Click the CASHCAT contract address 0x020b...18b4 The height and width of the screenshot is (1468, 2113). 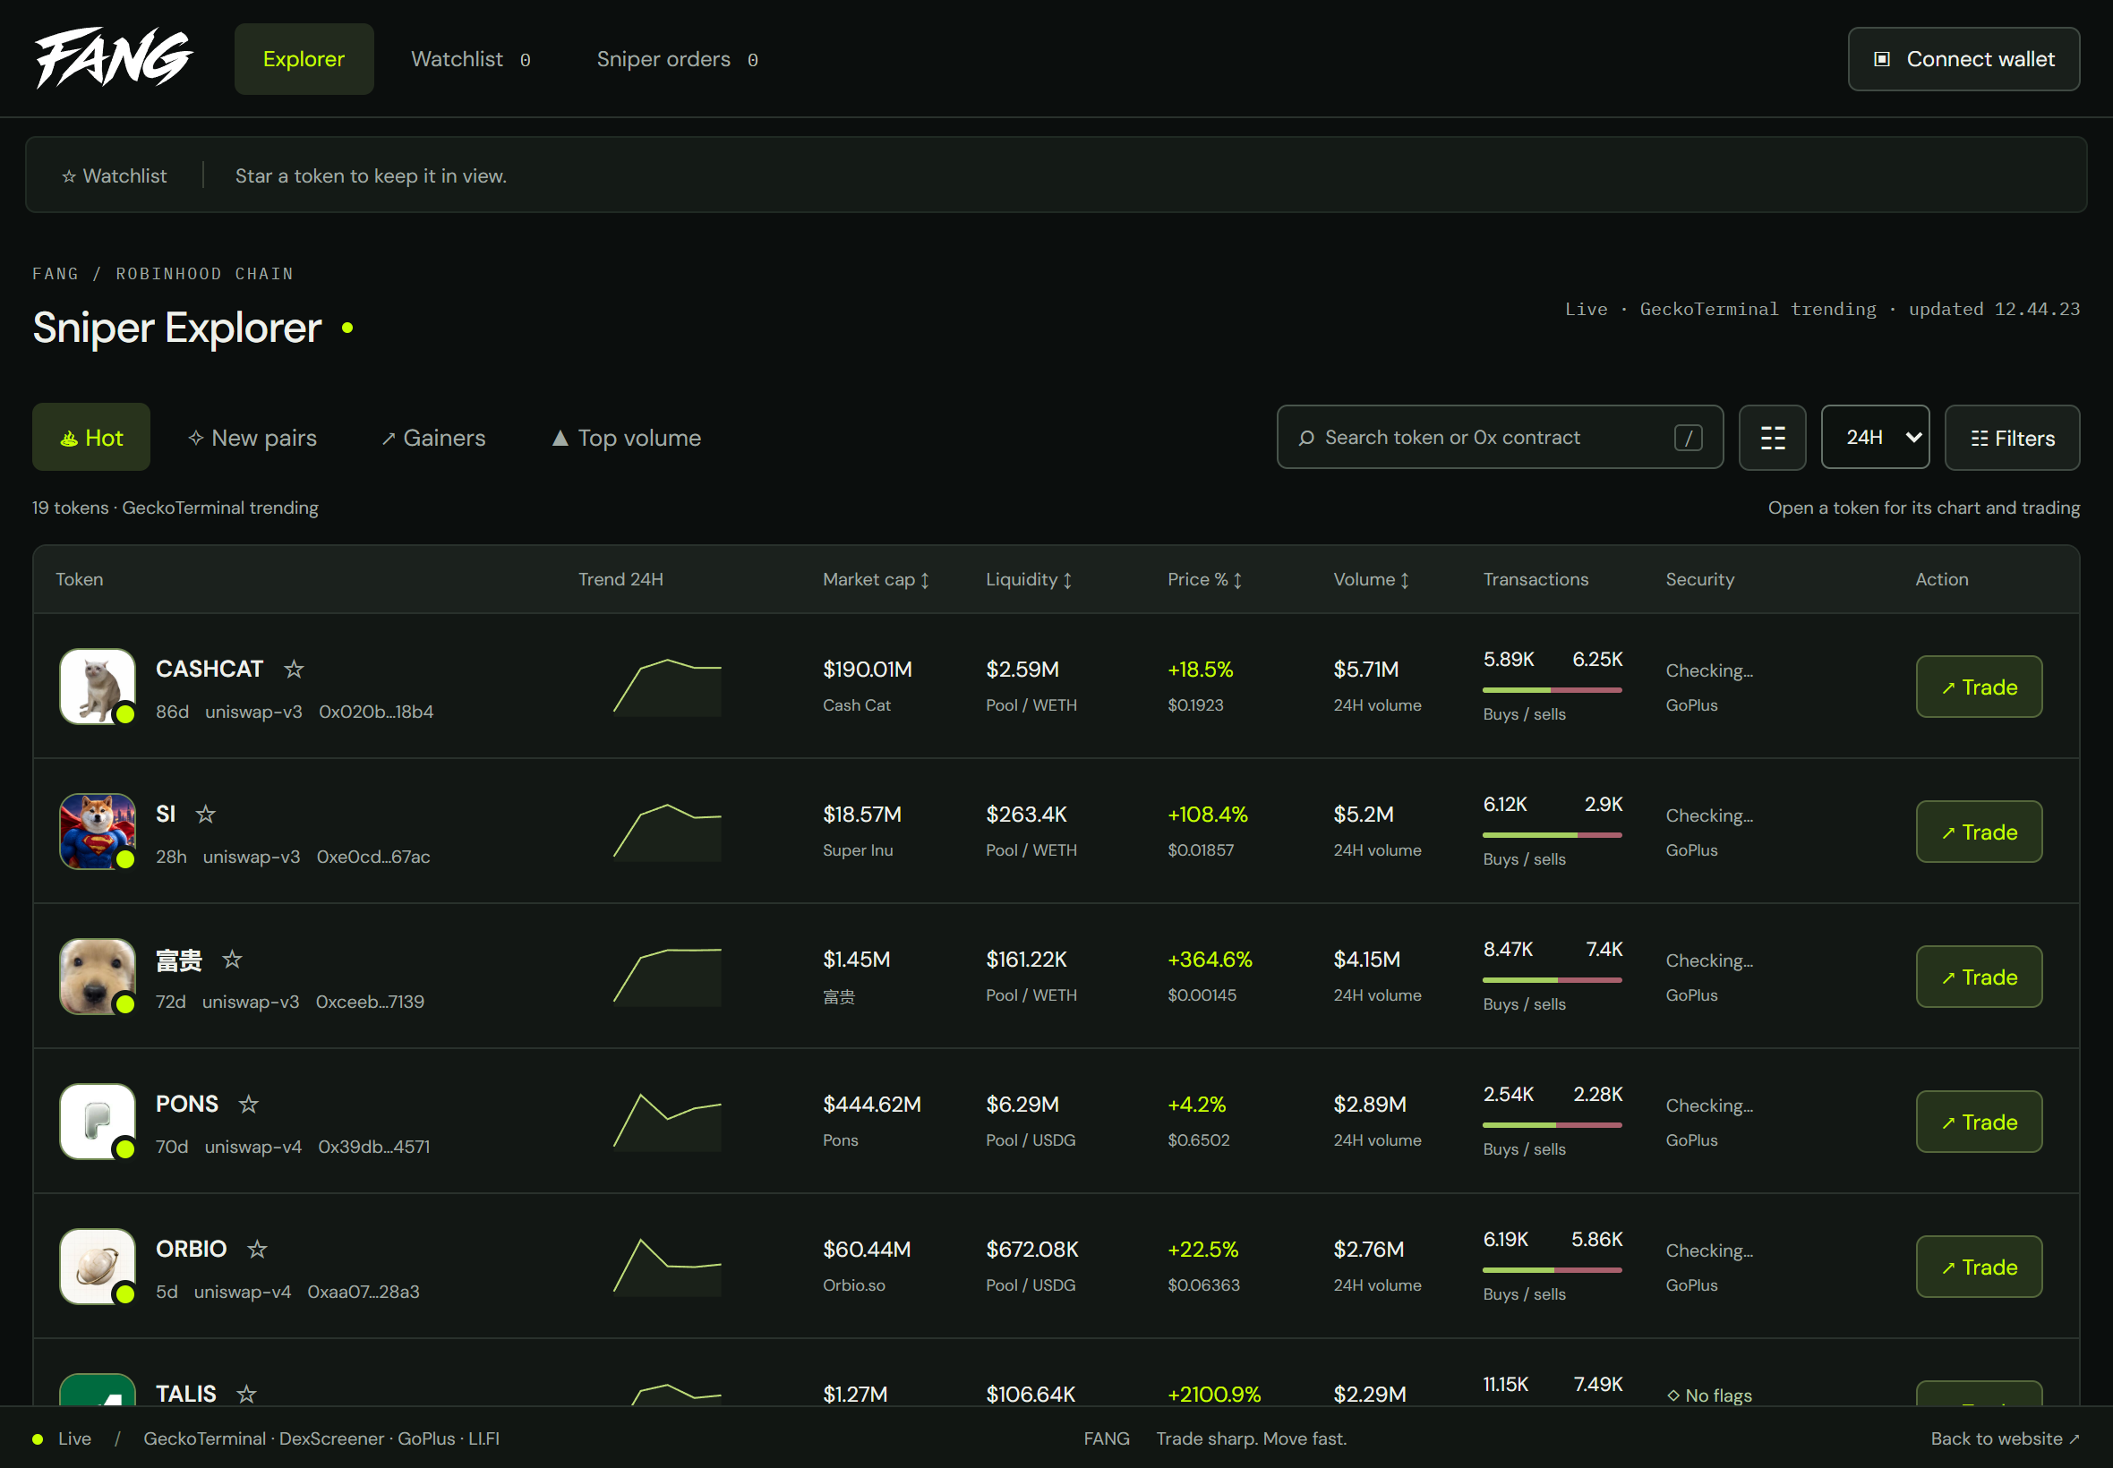click(375, 712)
